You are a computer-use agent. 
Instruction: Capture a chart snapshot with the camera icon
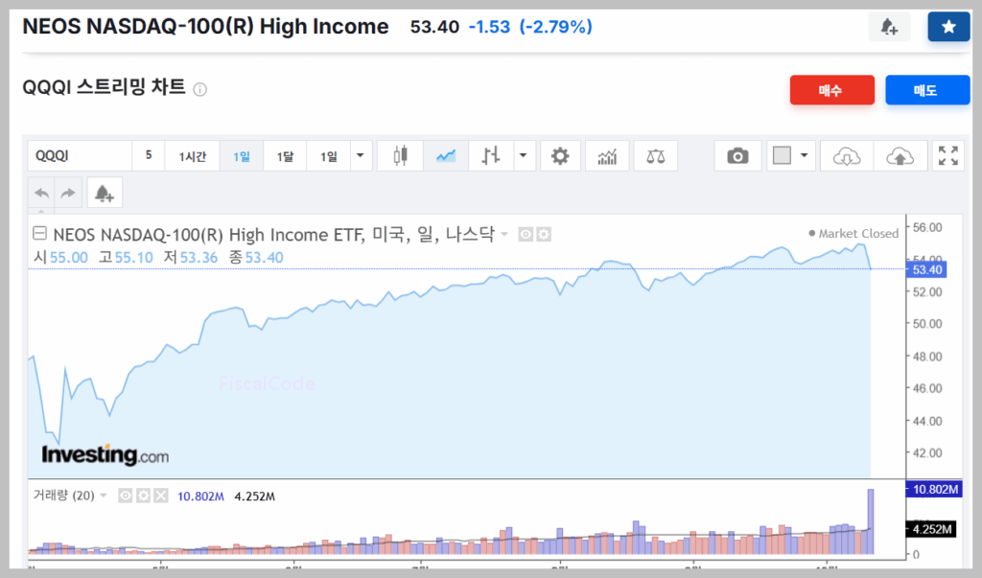pos(737,154)
